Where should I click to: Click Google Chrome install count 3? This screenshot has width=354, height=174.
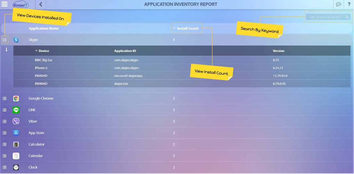(x=174, y=98)
